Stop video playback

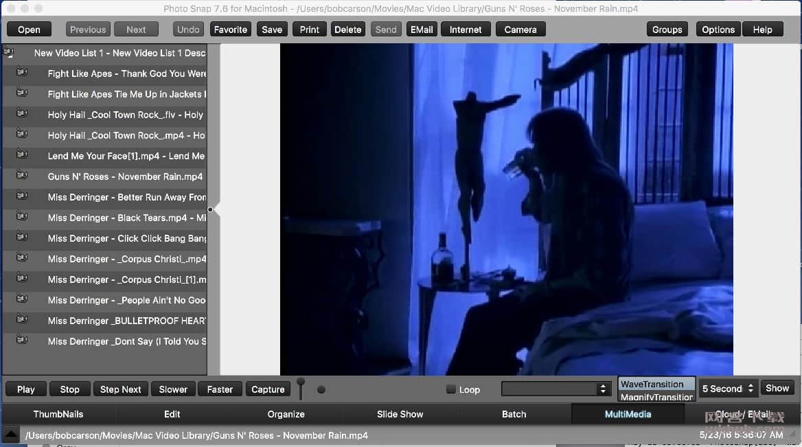pos(70,389)
